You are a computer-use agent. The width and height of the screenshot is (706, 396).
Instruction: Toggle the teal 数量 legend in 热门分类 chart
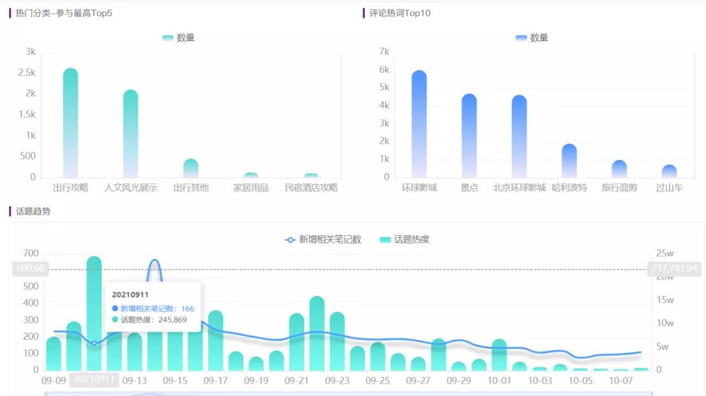click(x=178, y=38)
